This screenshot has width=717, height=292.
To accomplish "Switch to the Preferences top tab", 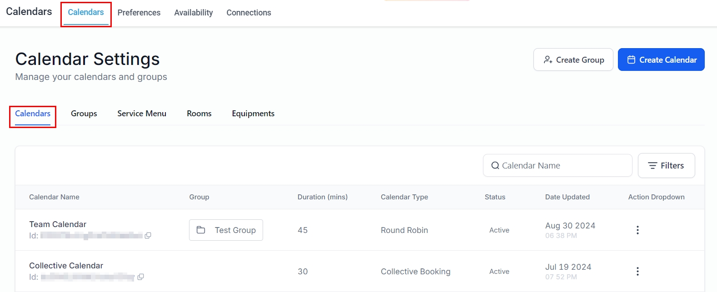I will 139,13.
